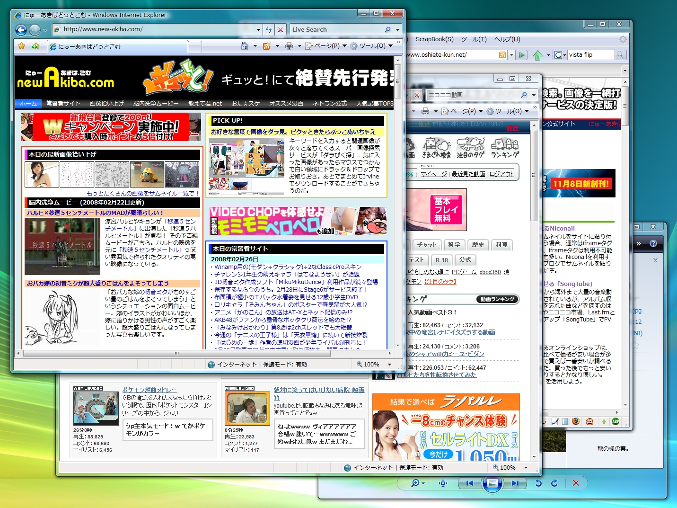Select にゅーあきばどっとこむ tab in IE
Viewport: 677px width, 508px height.
(x=117, y=46)
